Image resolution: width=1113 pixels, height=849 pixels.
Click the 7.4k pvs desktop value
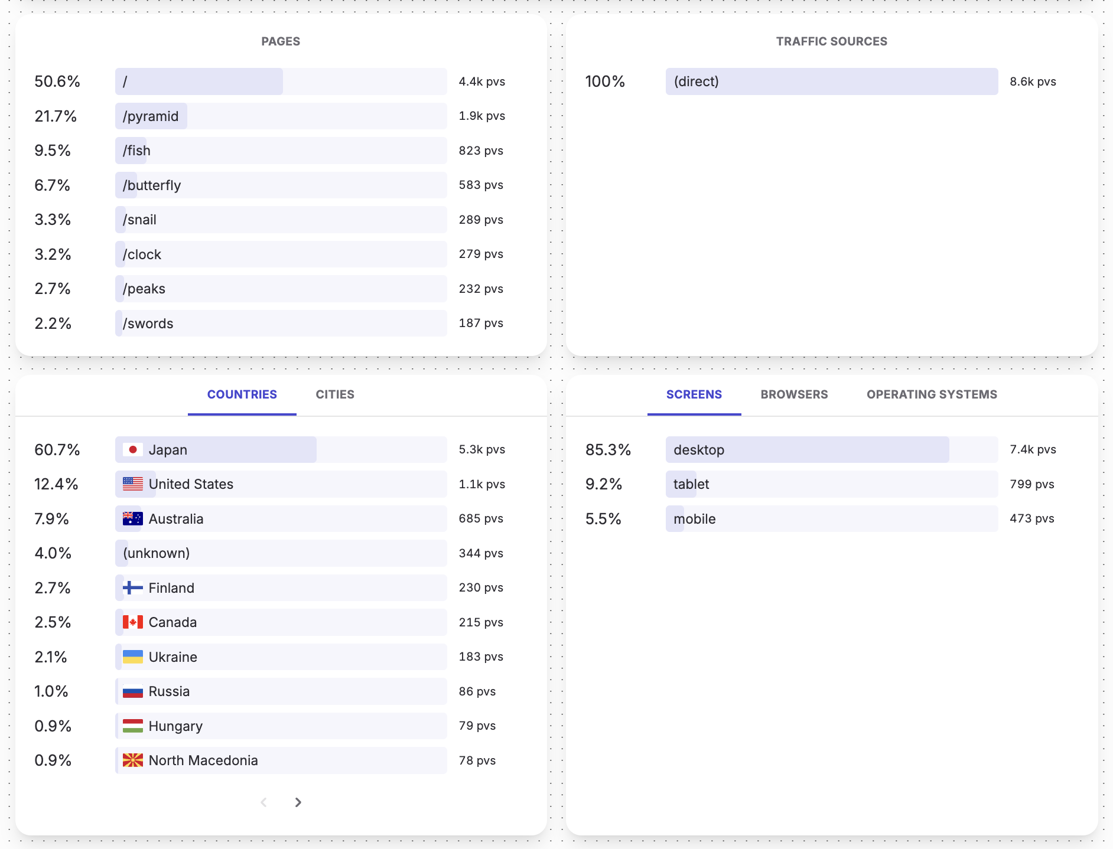coord(1033,449)
